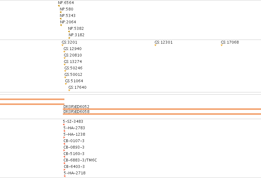Screen dimensions: 261x178
Task: Select the red arrow under CB-5160-3
Action: (64, 157)
